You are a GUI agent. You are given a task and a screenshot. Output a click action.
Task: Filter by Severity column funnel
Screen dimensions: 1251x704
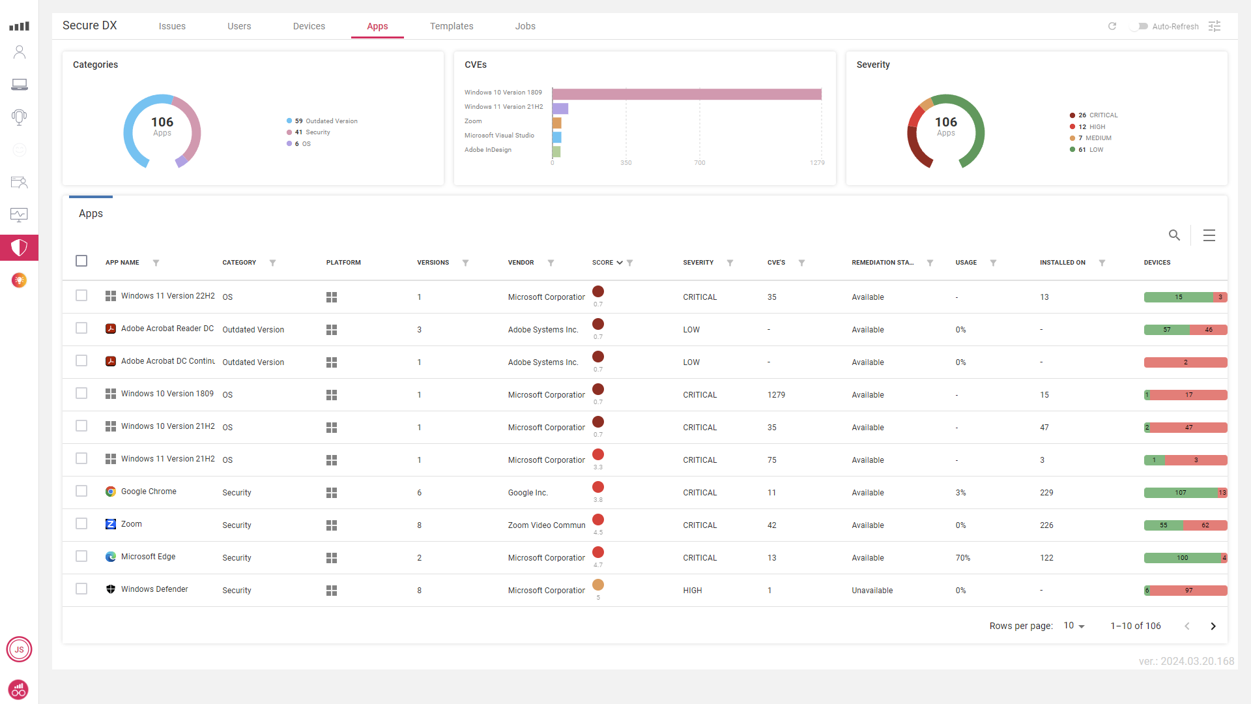tap(730, 263)
